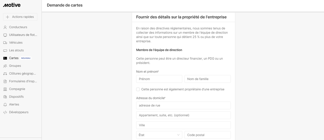Click the Prénom input field

click(x=159, y=79)
